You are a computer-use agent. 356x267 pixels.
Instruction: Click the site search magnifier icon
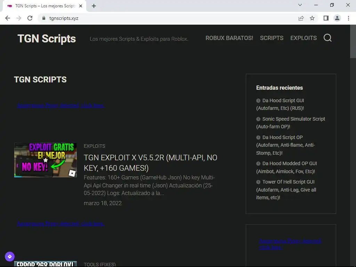[327, 38]
